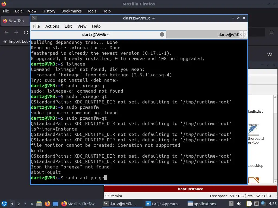Activate LXQt Appearance taskbar entry
This screenshot has height=208, width=278.
coord(164,204)
